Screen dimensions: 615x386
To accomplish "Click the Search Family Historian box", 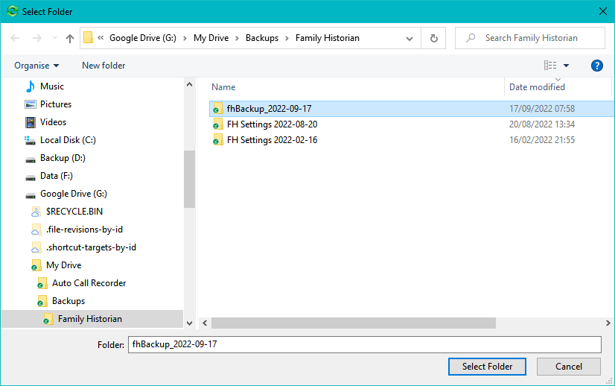I will click(x=529, y=38).
